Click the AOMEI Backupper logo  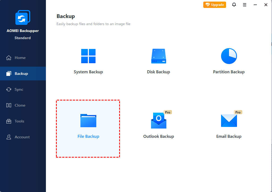pos(23,17)
